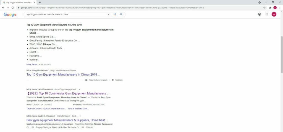This screenshot has width=283, height=132.
Task: Open 2021 Top 10 Commercial Gym Equipment result
Action: [68, 94]
